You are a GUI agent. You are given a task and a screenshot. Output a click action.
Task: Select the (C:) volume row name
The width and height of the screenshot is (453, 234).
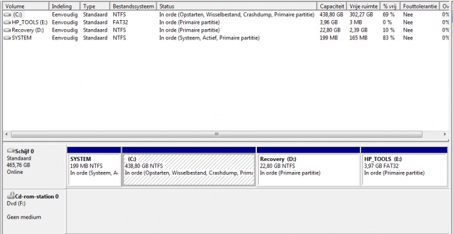pos(17,14)
